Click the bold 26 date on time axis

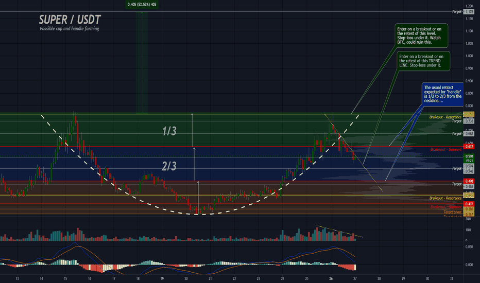pyautogui.click(x=331, y=279)
